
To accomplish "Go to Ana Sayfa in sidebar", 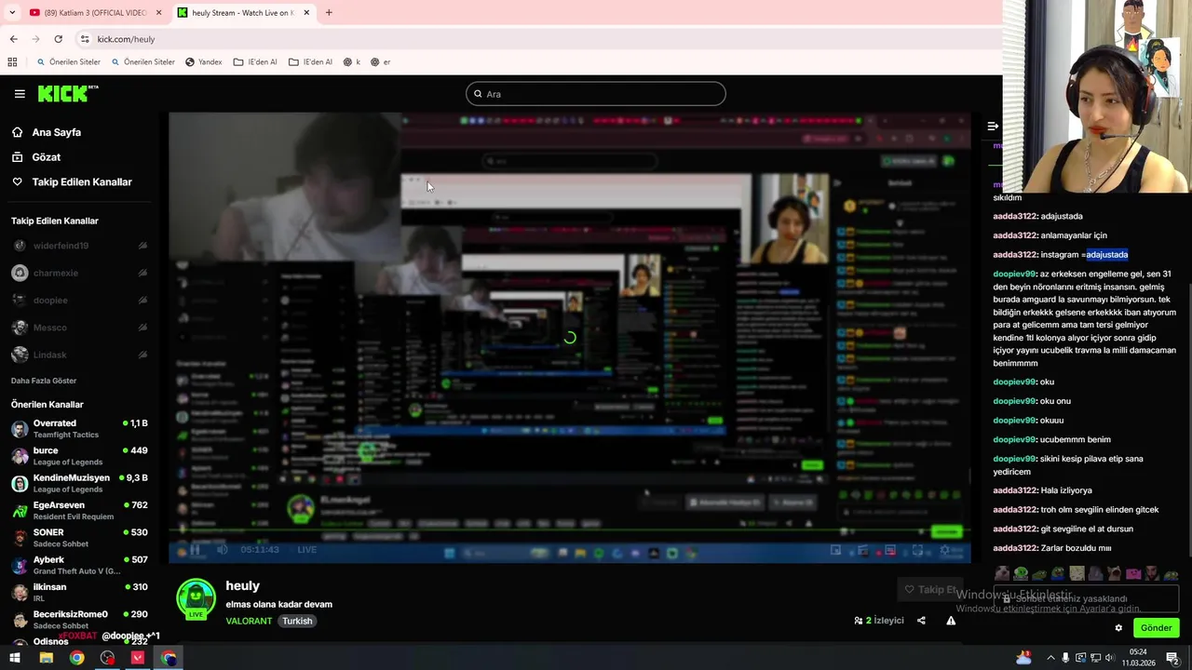I will 56,132.
